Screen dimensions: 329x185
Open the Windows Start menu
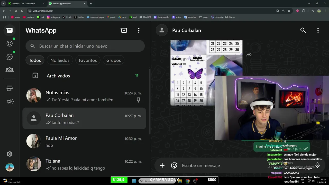134,181
